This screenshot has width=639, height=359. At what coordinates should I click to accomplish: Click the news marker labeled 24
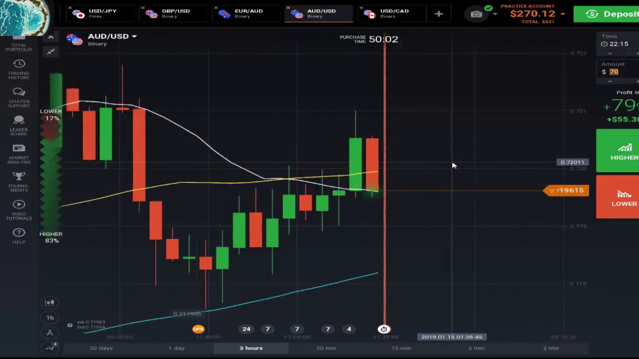(246, 329)
